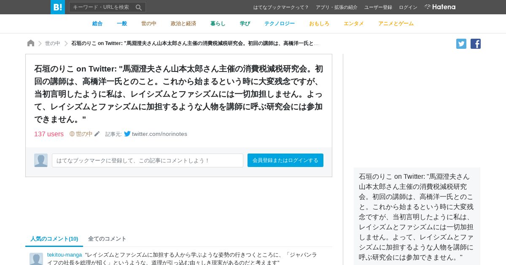Select the テクノロジー category
The height and width of the screenshot is (265, 506).
point(280,24)
